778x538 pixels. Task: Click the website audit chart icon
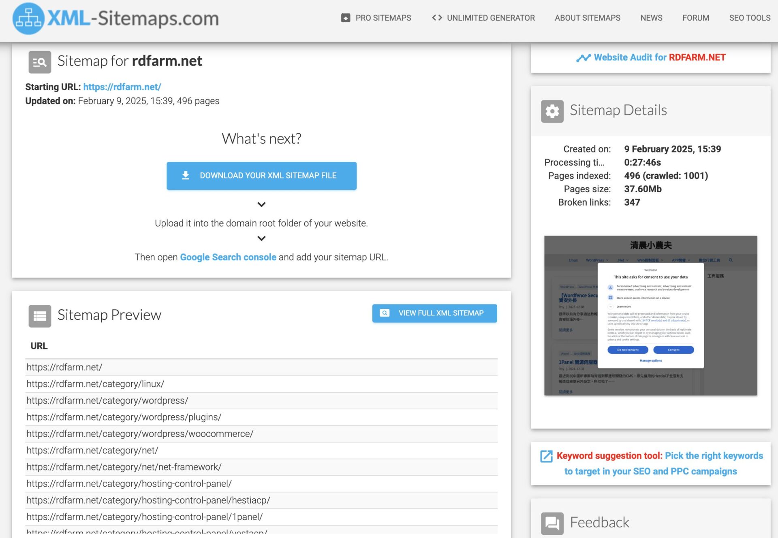coord(583,58)
